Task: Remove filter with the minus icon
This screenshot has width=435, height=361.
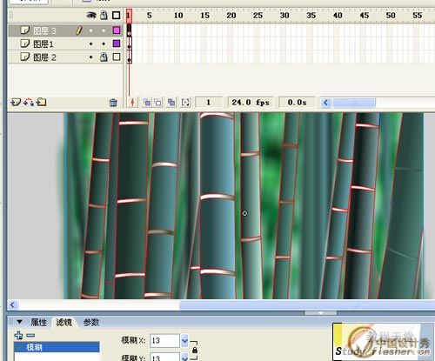Action: coord(30,336)
